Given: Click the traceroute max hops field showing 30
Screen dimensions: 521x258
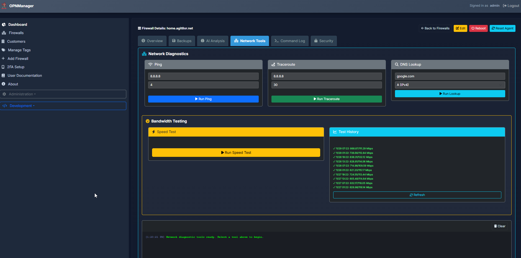Looking at the screenshot, I should tap(327, 85).
